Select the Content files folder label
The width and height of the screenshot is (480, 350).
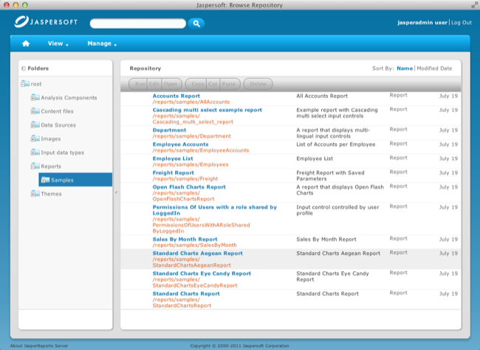pyautogui.click(x=58, y=111)
